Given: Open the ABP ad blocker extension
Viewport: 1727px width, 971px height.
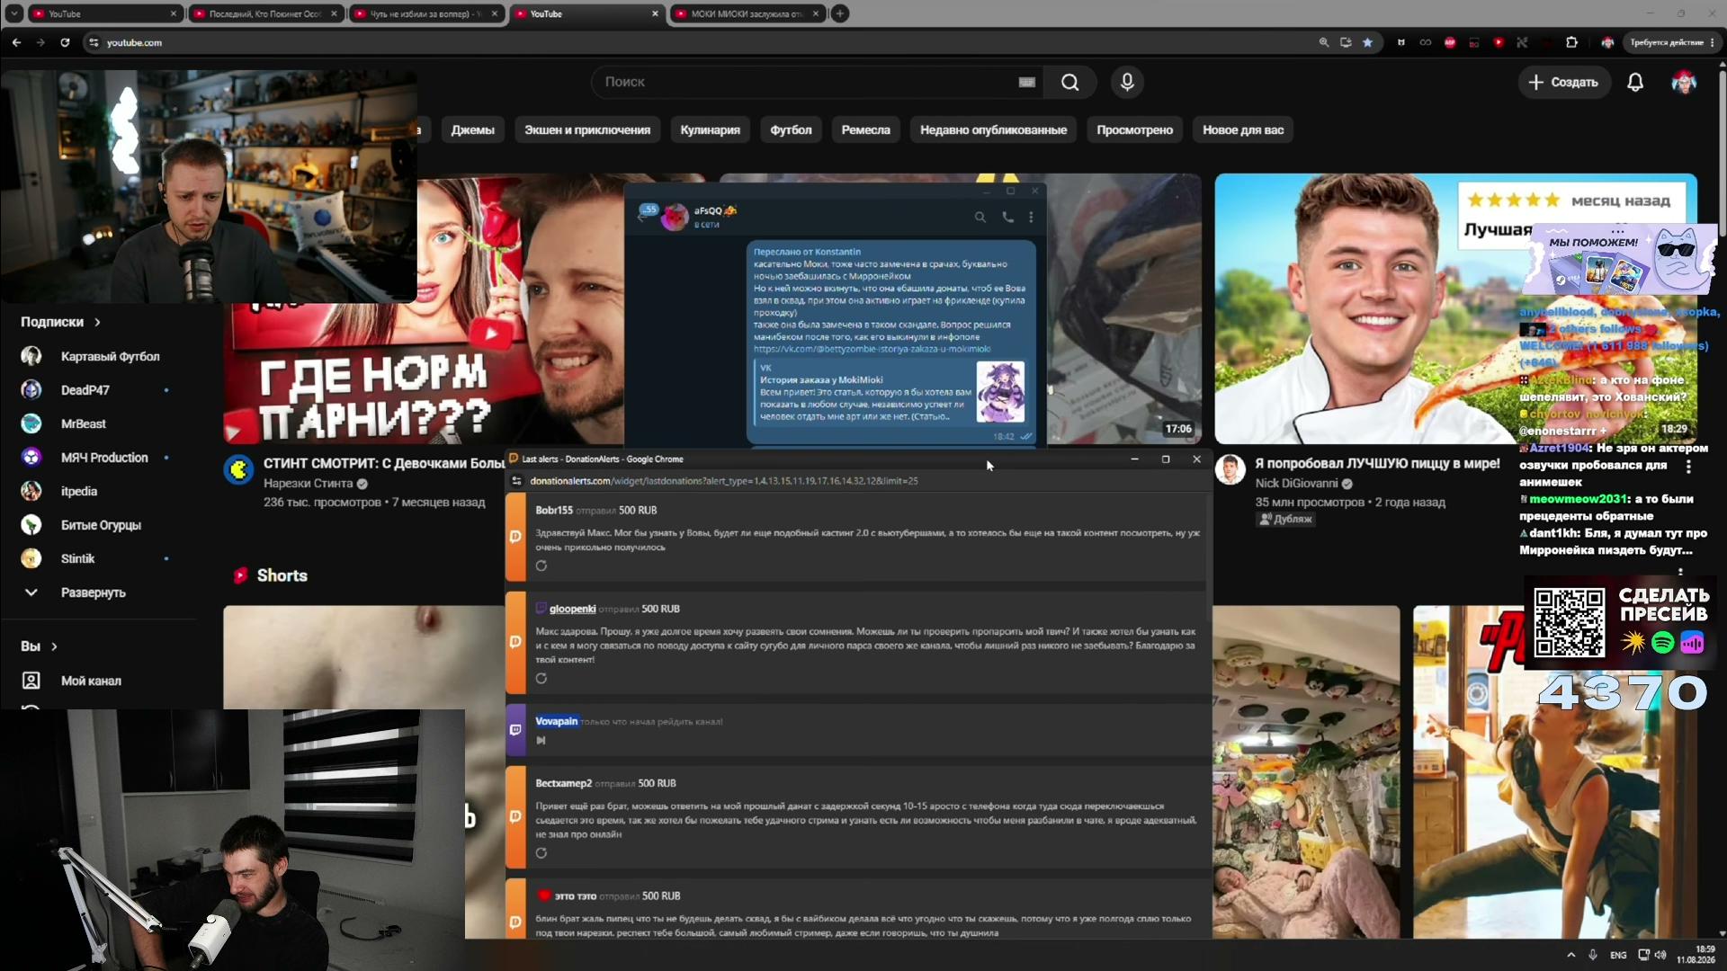Looking at the screenshot, I should tap(1450, 42).
